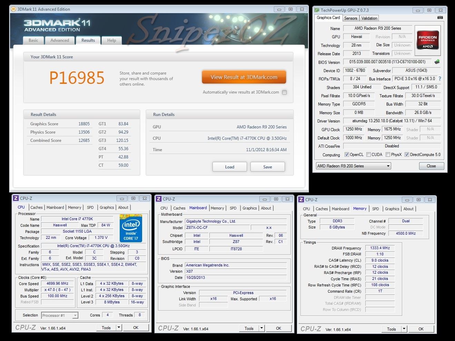Toggle the CUDA checkbox in GPU-Z
This screenshot has height=341, width=455.
pos(368,155)
